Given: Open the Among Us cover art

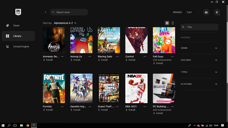Looking at the screenshot, I should [81, 40].
